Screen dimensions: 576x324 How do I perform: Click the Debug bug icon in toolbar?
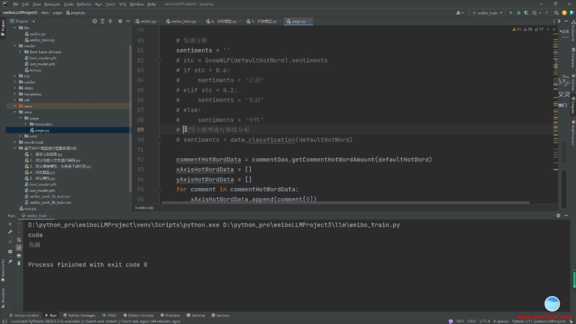point(518,13)
